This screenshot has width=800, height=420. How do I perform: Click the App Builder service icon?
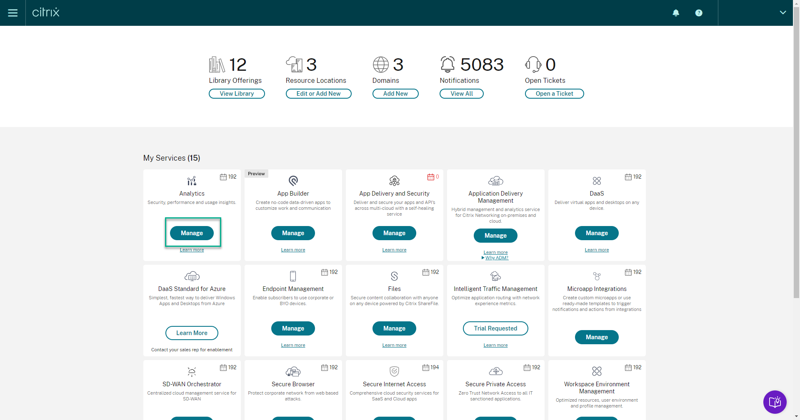[x=293, y=181]
